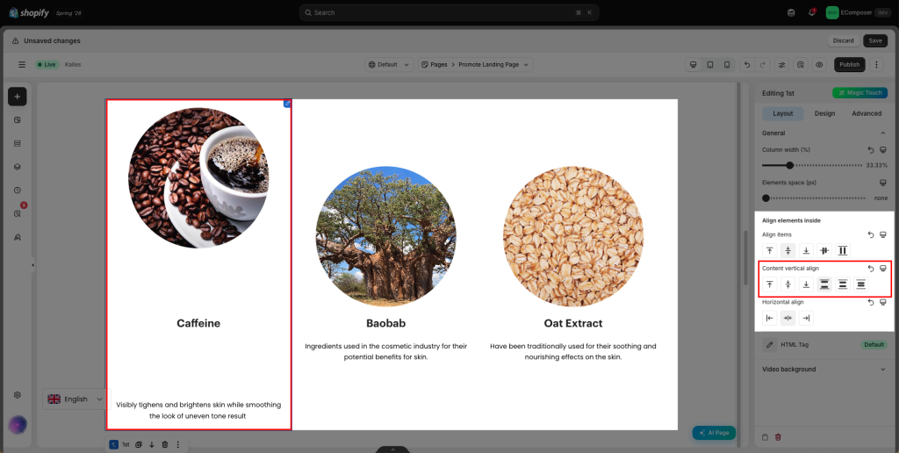Open more options dots in column toolbar
899x453 pixels.
coord(177,444)
